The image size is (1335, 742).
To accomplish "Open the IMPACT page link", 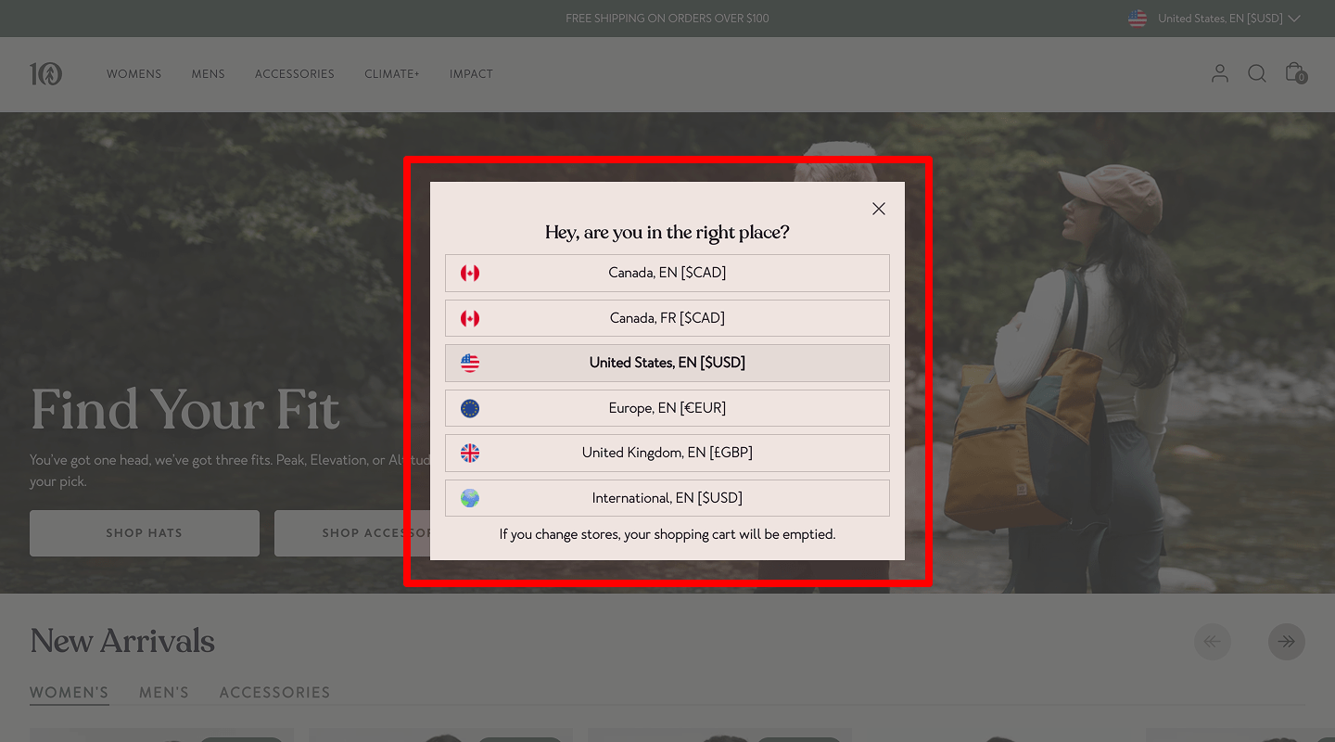I will [471, 74].
